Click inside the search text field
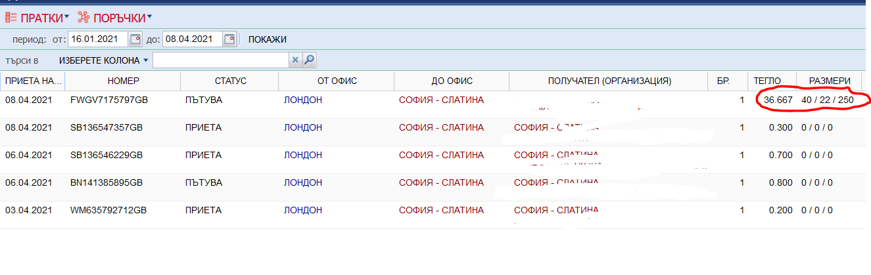Image resolution: width=871 pixels, height=275 pixels. pyautogui.click(x=221, y=60)
